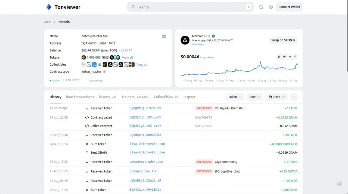Open the three-dot more options menu

(x=294, y=97)
